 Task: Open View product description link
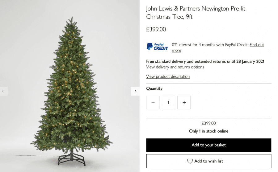point(168,76)
